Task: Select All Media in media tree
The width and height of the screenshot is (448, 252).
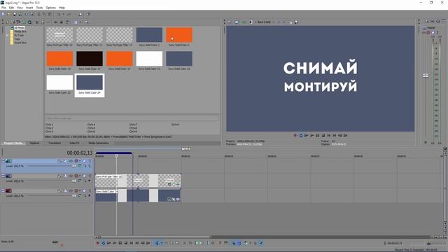Action: point(20,28)
